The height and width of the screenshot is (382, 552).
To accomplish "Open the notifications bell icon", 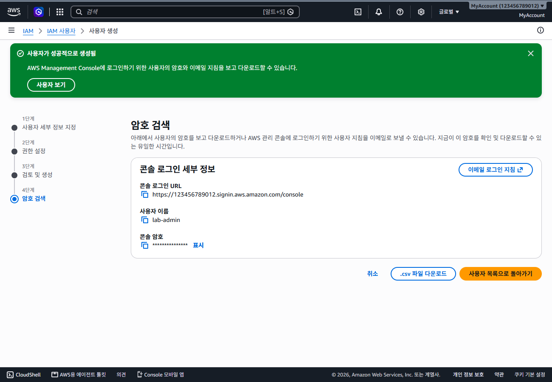I will 379,12.
